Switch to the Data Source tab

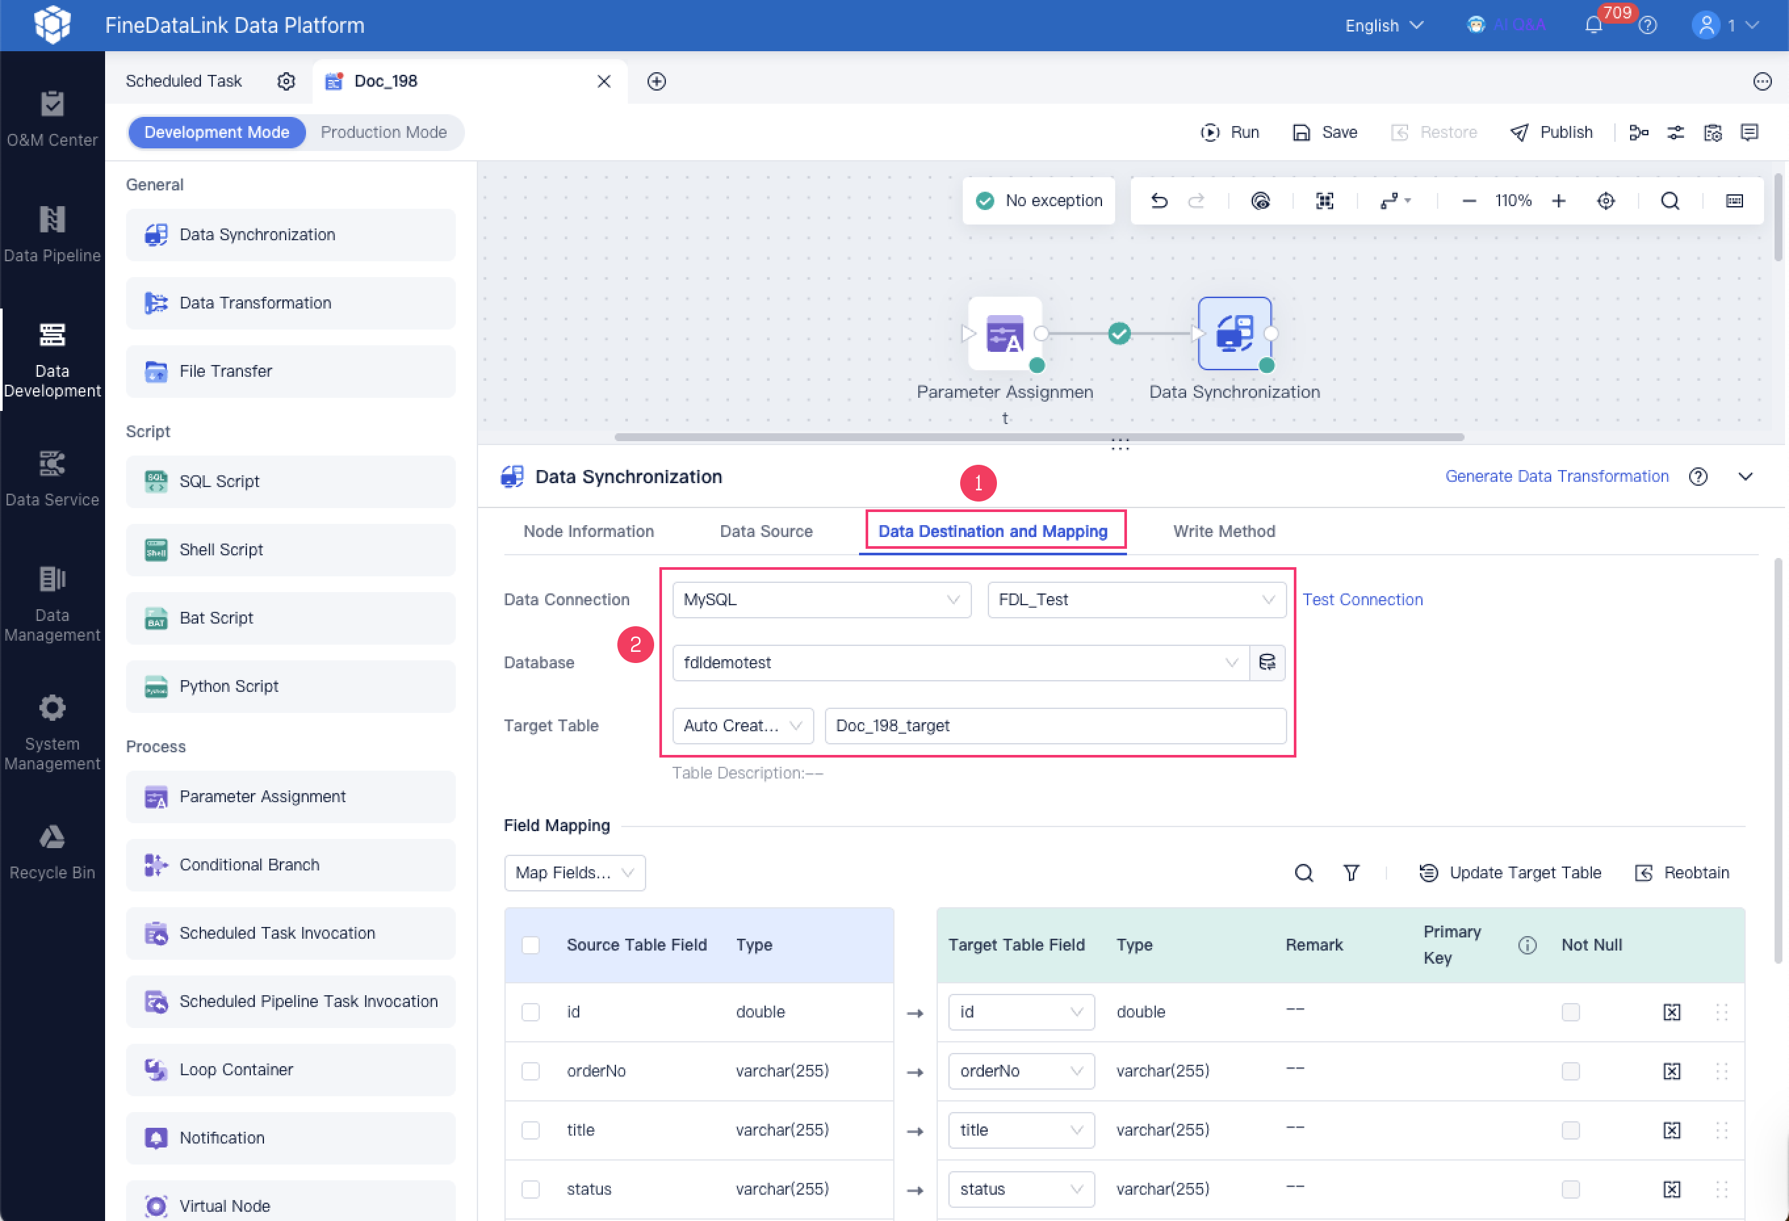pos(766,531)
